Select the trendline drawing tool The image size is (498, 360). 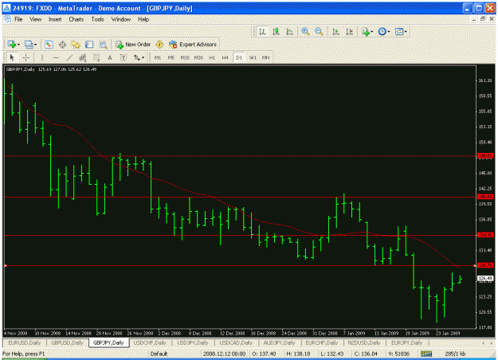pos(69,58)
